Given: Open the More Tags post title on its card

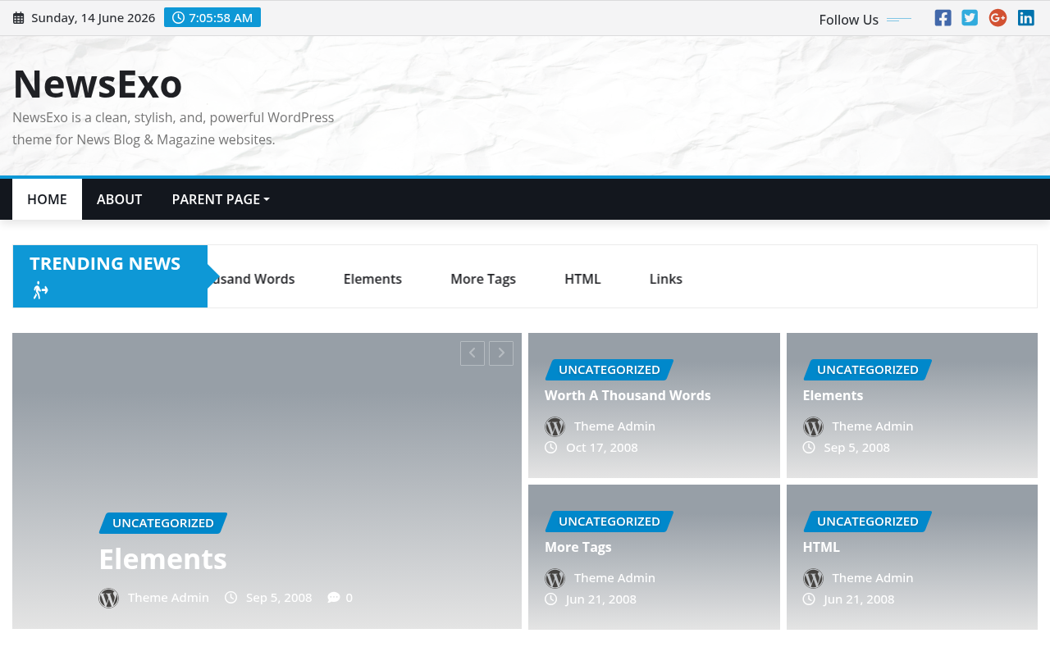Looking at the screenshot, I should pos(578,547).
